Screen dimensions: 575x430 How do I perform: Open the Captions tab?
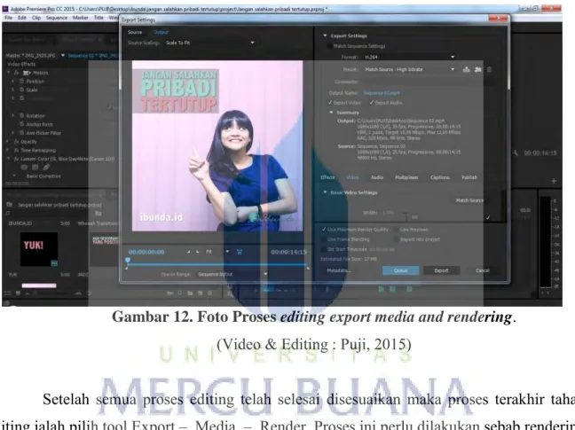point(440,177)
